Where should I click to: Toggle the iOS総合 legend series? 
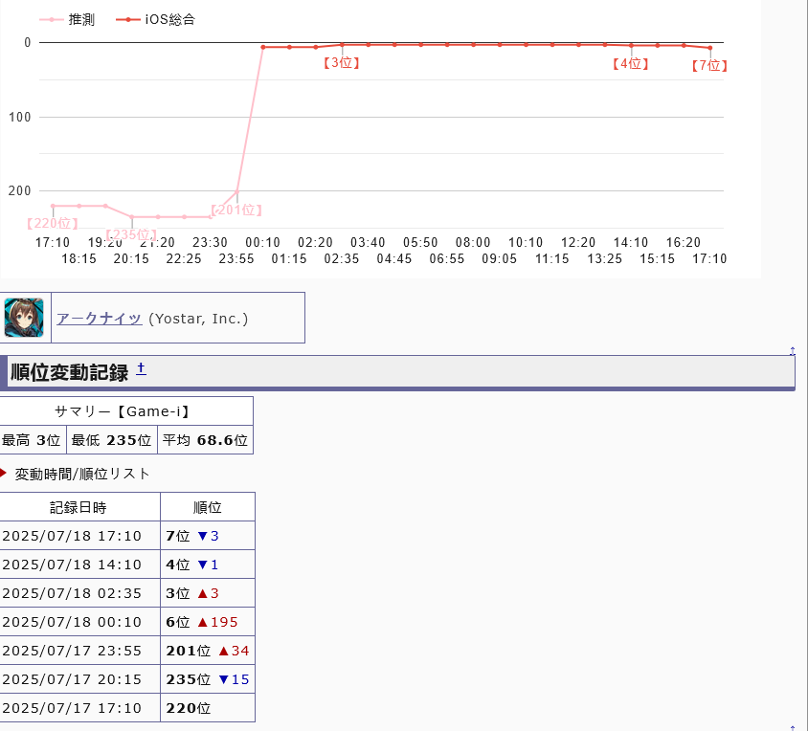point(156,19)
